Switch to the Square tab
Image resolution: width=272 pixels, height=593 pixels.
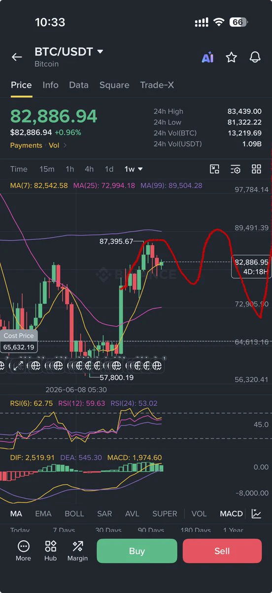click(114, 85)
